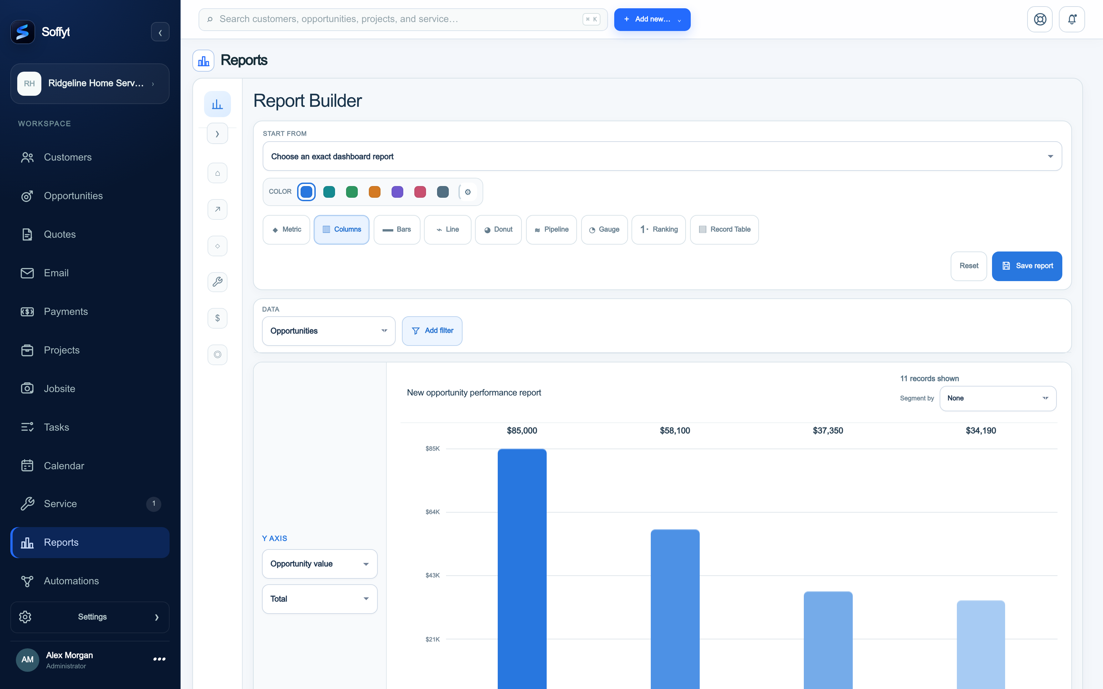Click the search magnifier icon
1103x689 pixels.
click(x=210, y=19)
